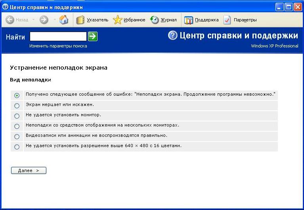This screenshot has height=210, width=304.
Task: Expand the Back button history dropdown
Action: 33,20
